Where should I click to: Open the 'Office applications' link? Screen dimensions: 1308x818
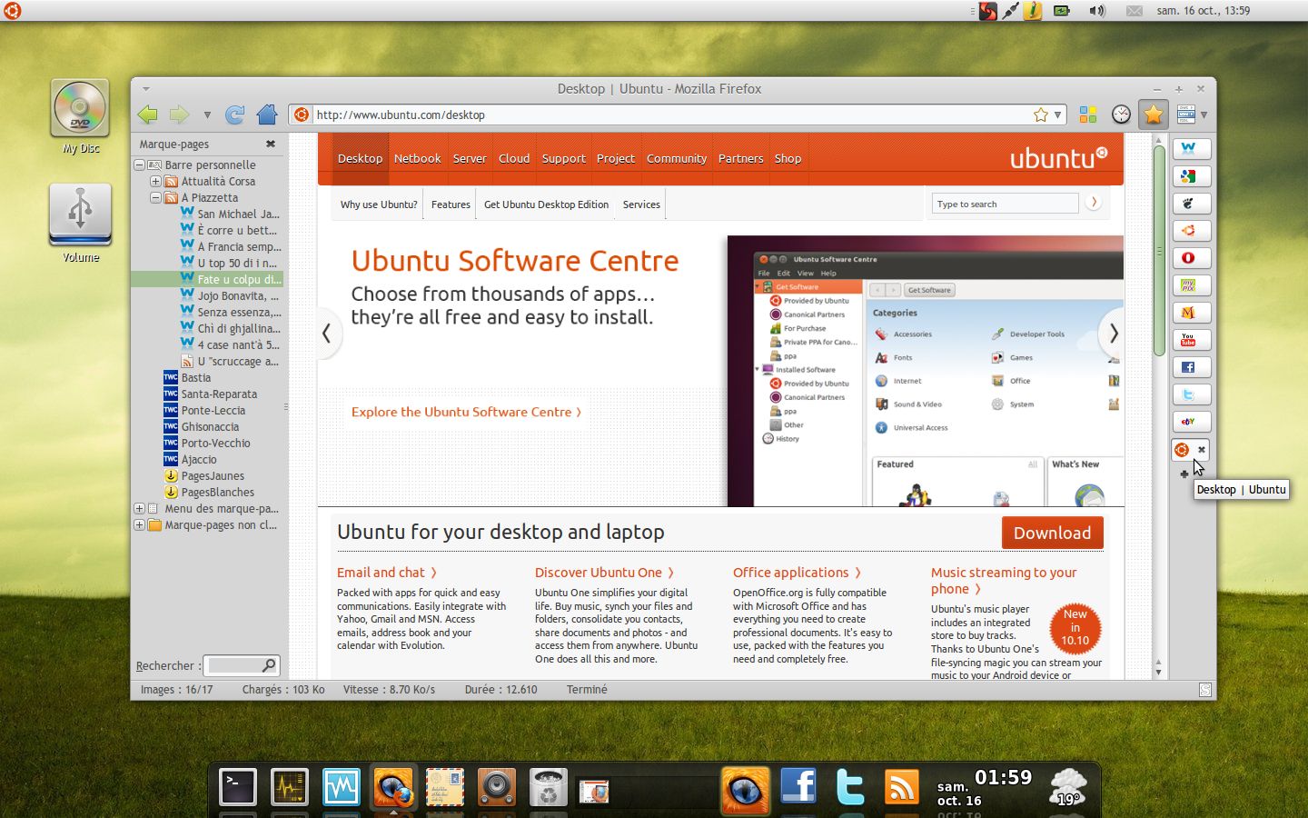(797, 573)
